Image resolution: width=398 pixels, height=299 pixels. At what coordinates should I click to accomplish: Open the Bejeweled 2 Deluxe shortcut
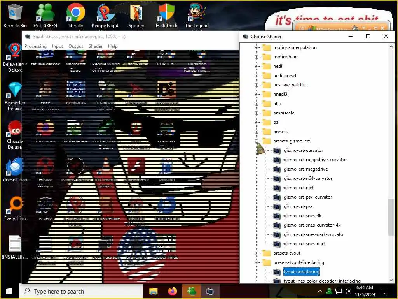click(15, 57)
